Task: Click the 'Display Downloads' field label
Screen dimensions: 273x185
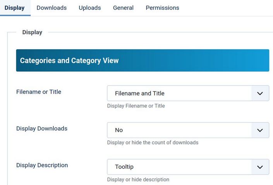Action: (x=42, y=128)
